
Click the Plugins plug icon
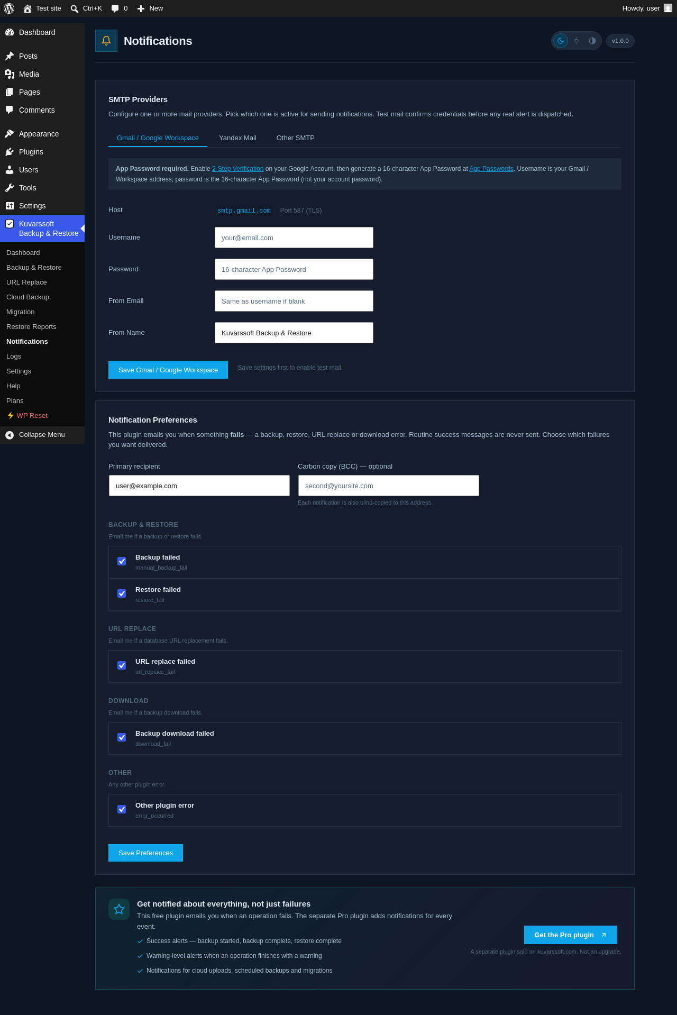pyautogui.click(x=10, y=152)
